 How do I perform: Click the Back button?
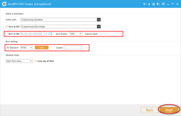pyautogui.click(x=150, y=110)
